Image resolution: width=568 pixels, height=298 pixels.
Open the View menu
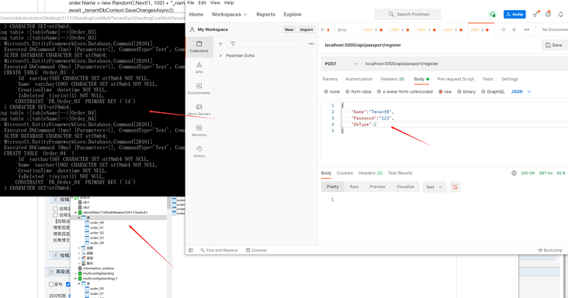click(215, 3)
